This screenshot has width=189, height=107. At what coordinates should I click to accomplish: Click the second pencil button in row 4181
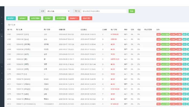179,64
